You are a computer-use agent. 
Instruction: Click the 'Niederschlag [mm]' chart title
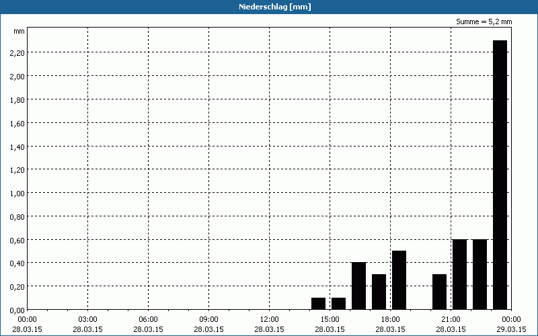275,7
